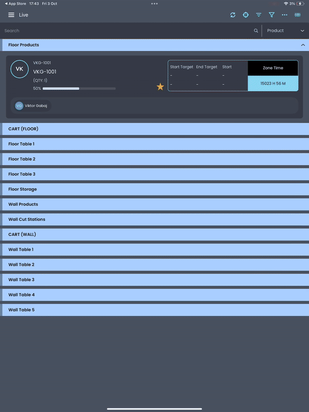Image resolution: width=309 pixels, height=412 pixels.
Task: Tap the Viktor Gabaj user chip
Action: (x=31, y=106)
